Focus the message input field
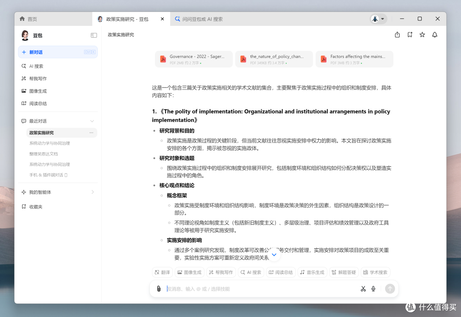 (x=262, y=289)
